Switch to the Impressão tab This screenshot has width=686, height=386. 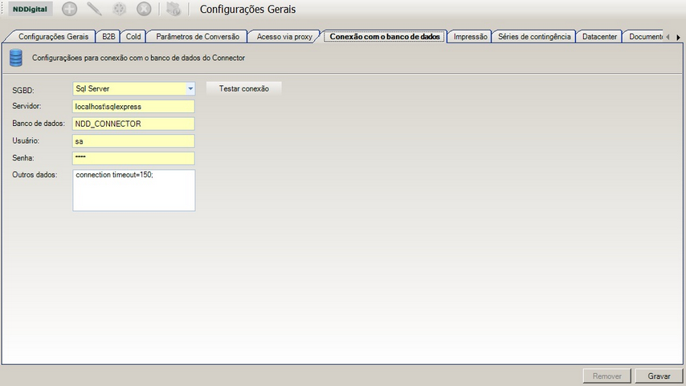tap(470, 37)
